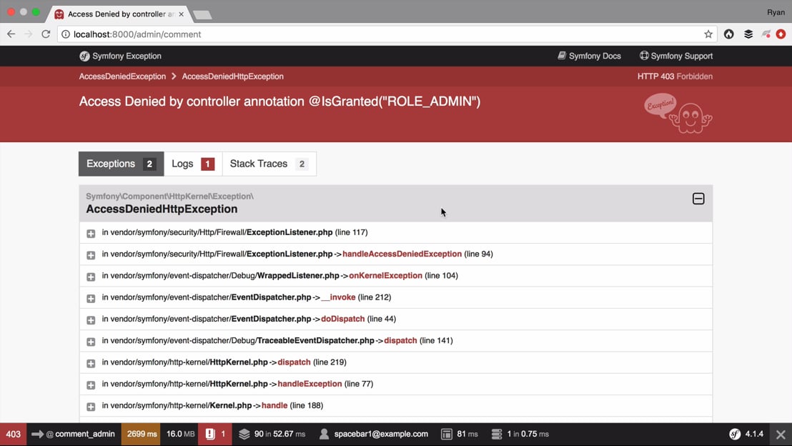Viewport: 792px width, 446px height.
Task: Close the Access Denied browser tab
Action: (x=182, y=14)
